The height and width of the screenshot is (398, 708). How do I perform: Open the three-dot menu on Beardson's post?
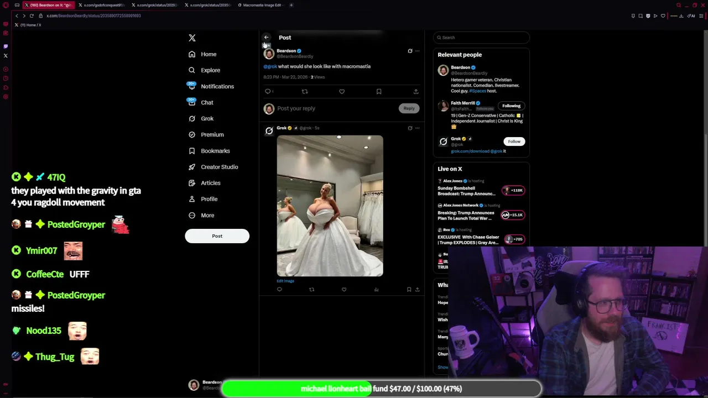click(418, 51)
